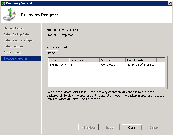173x135 pixels.
Task: Click the Getting Started step
Action: click(14, 28)
